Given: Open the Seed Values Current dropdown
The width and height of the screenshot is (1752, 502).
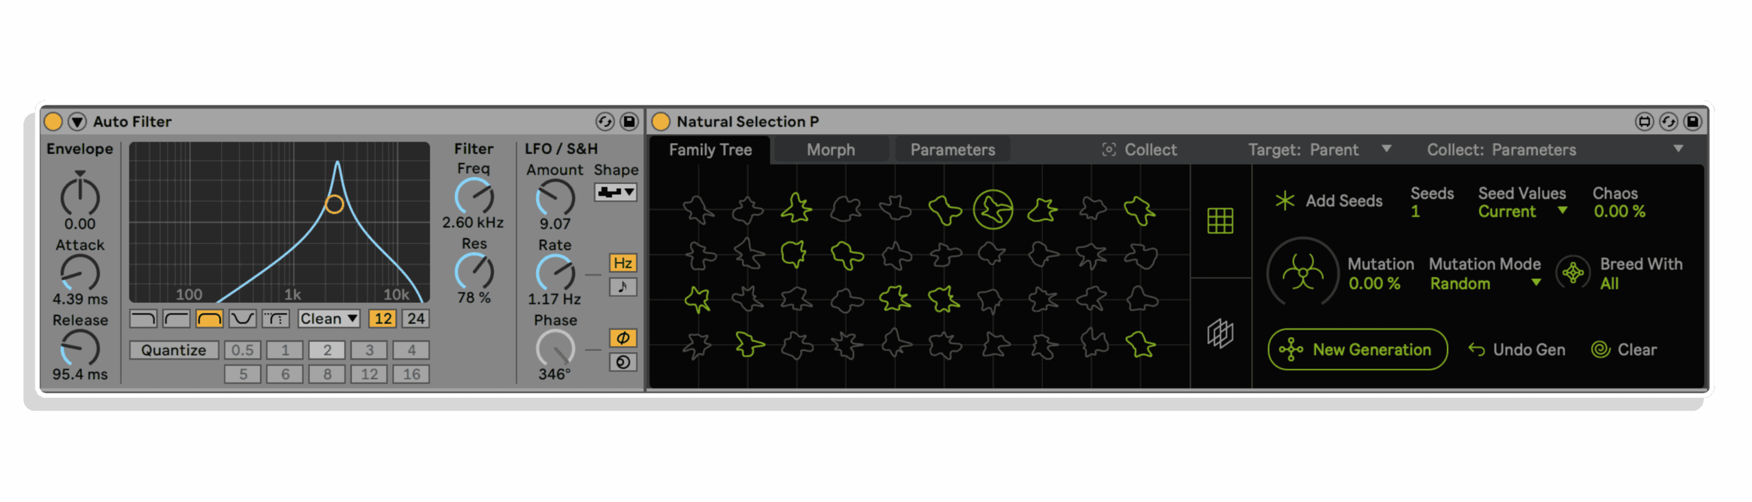Looking at the screenshot, I should [1522, 211].
